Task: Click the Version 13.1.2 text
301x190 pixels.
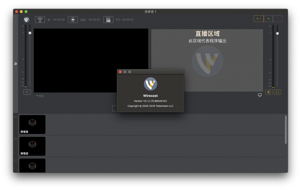Action: (150, 101)
